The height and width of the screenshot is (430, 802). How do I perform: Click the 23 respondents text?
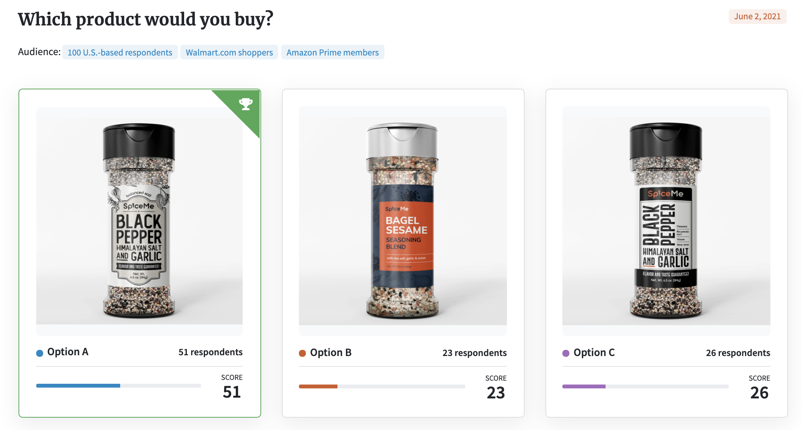point(475,353)
